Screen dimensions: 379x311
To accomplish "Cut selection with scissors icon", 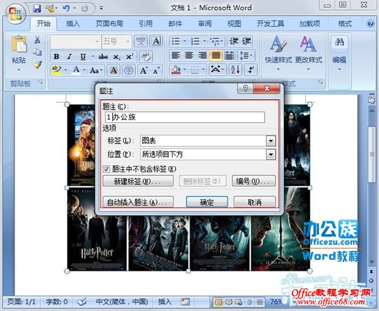I will [37, 40].
